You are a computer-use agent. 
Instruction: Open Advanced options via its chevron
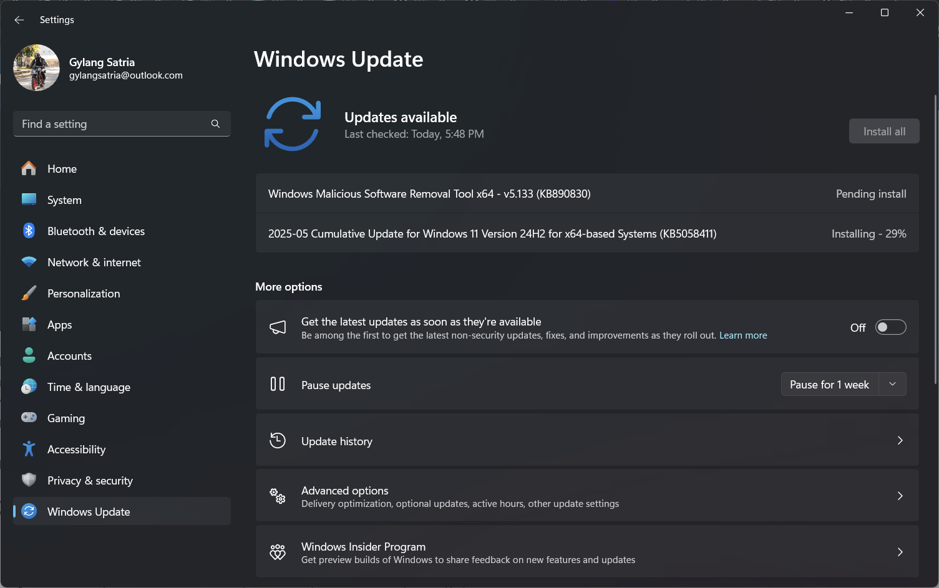click(x=900, y=496)
